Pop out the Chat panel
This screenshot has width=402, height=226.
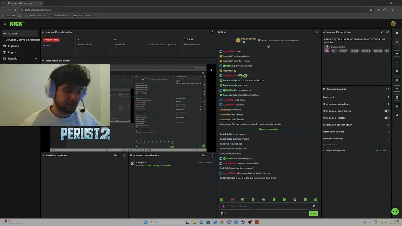tap(317, 32)
